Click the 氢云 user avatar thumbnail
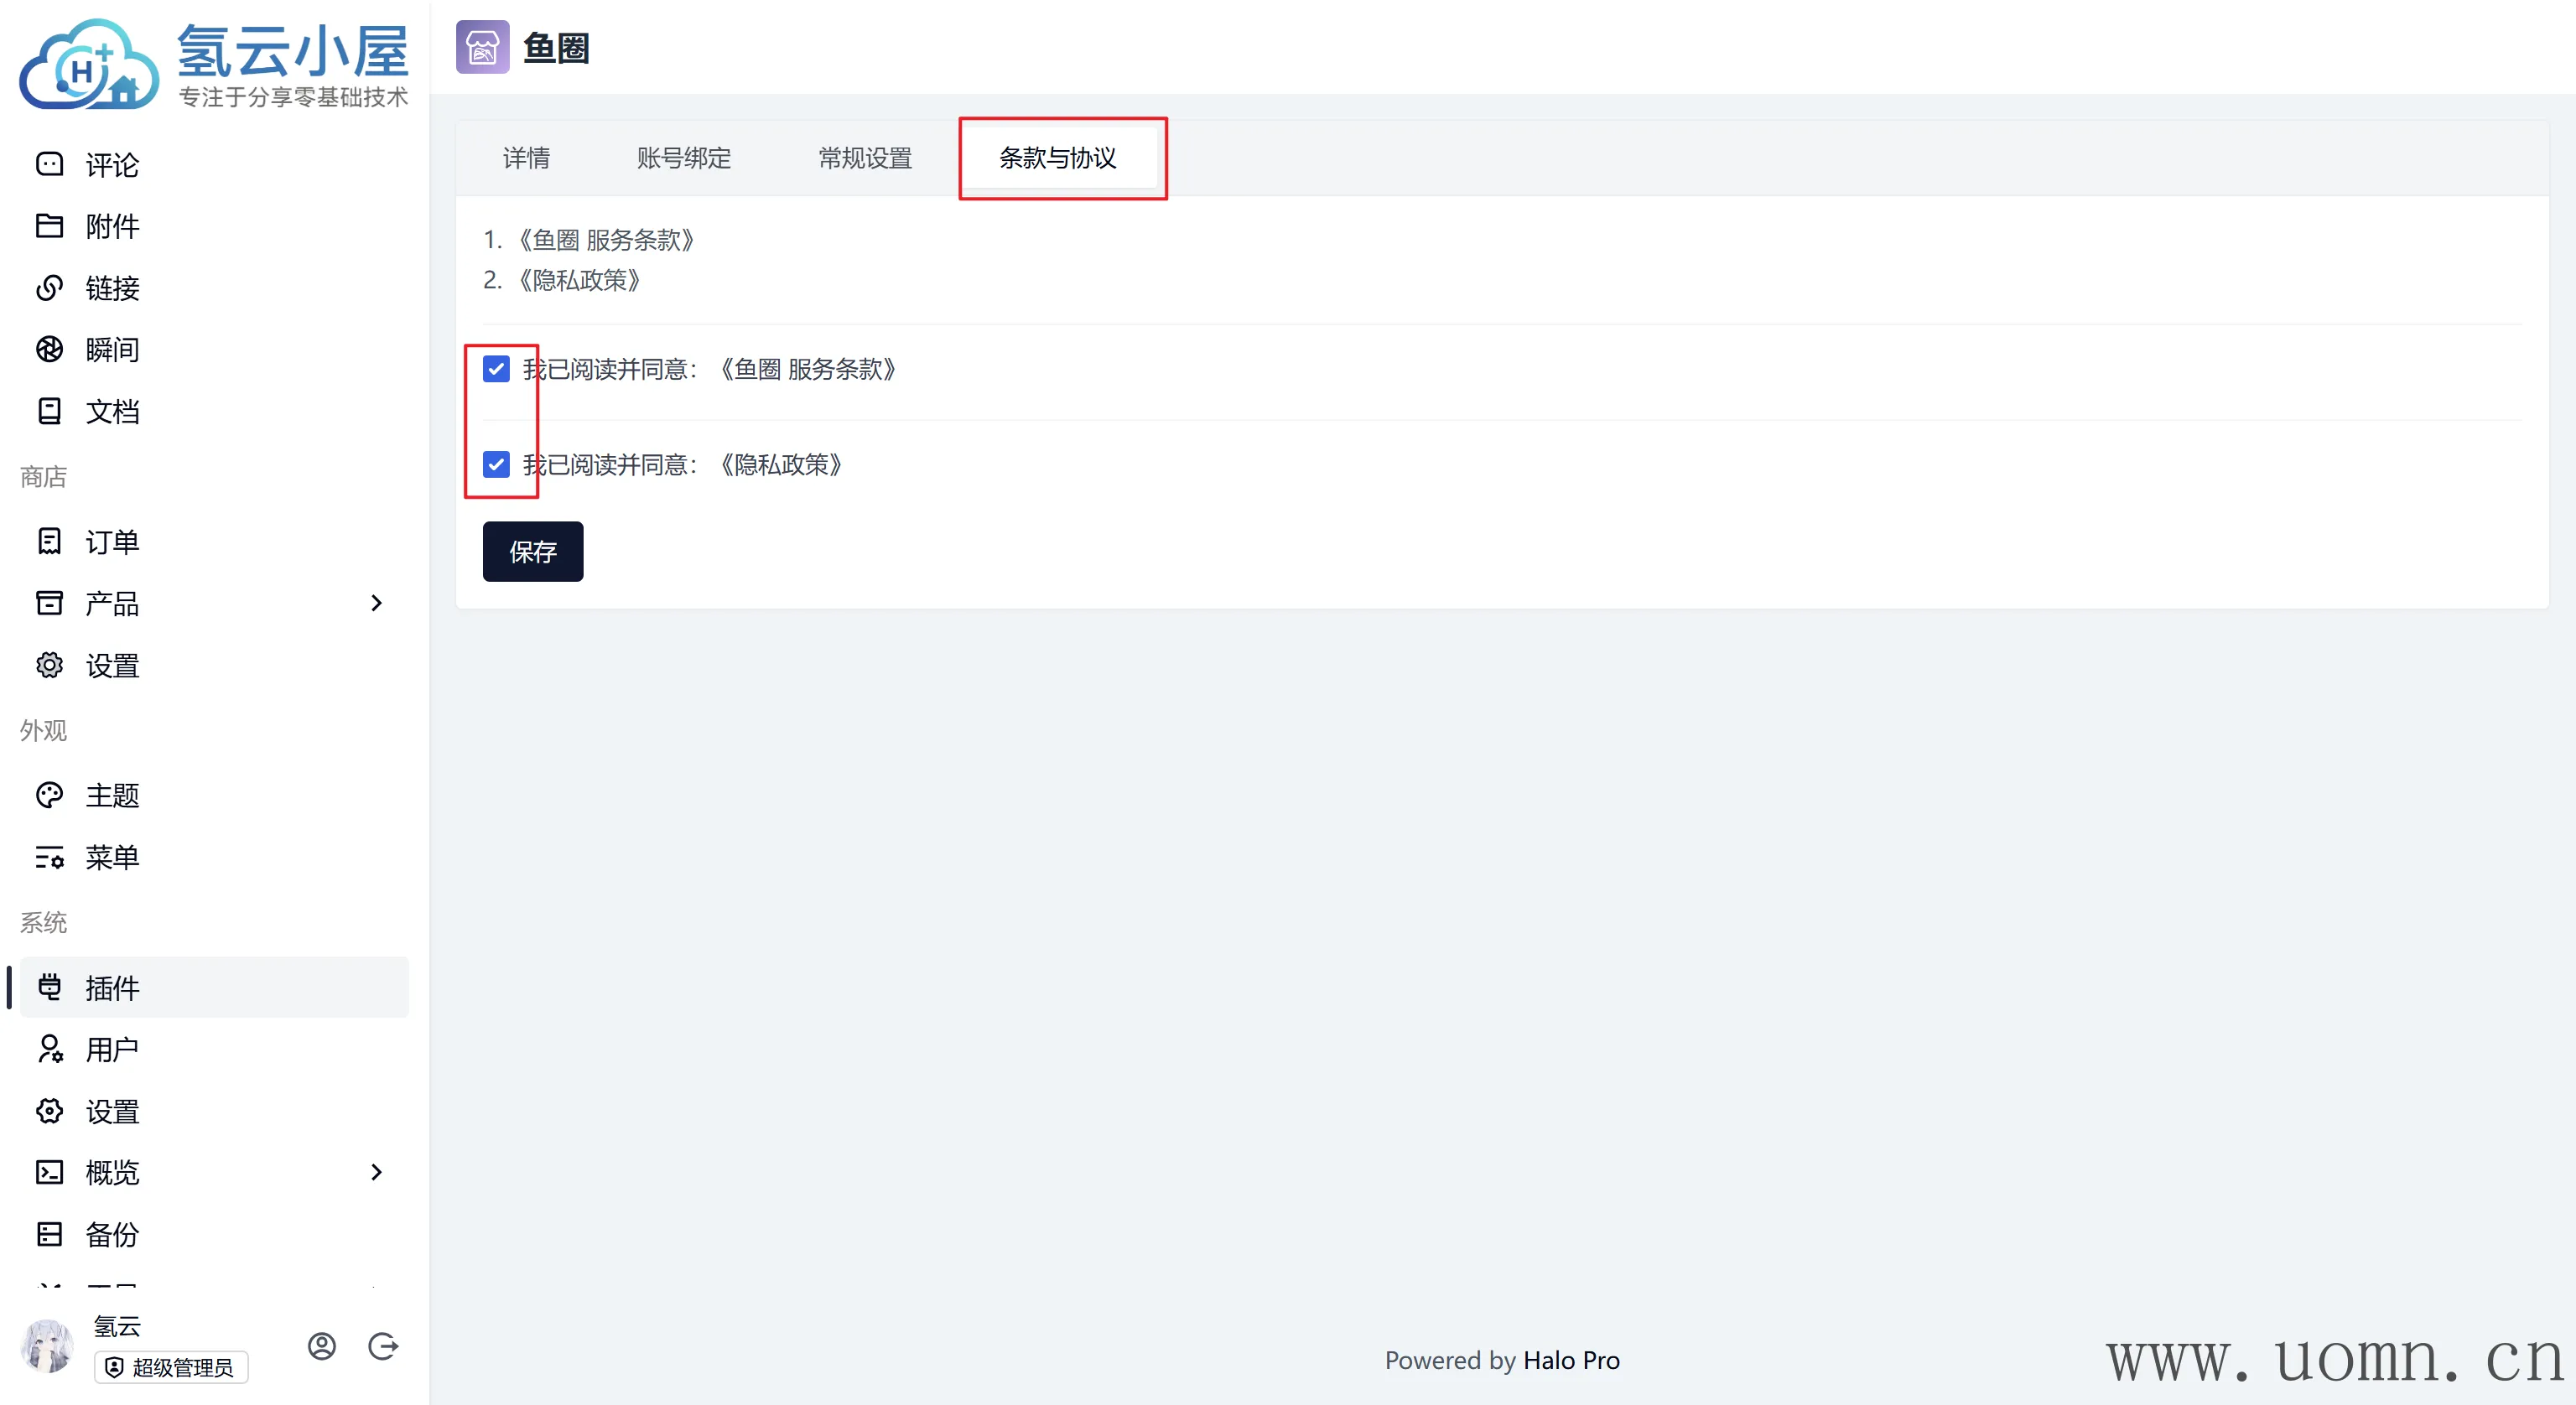The image size is (2576, 1405). pyautogui.click(x=47, y=1346)
